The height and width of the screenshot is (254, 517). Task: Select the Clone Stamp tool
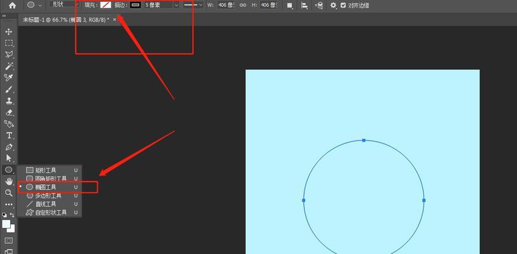point(9,101)
